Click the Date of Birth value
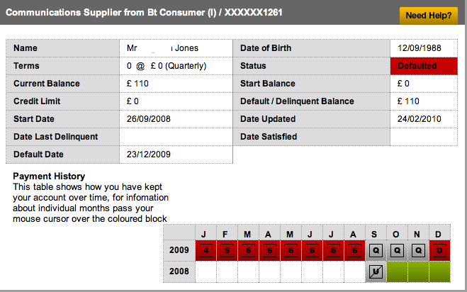467x292 pixels. 418,48
